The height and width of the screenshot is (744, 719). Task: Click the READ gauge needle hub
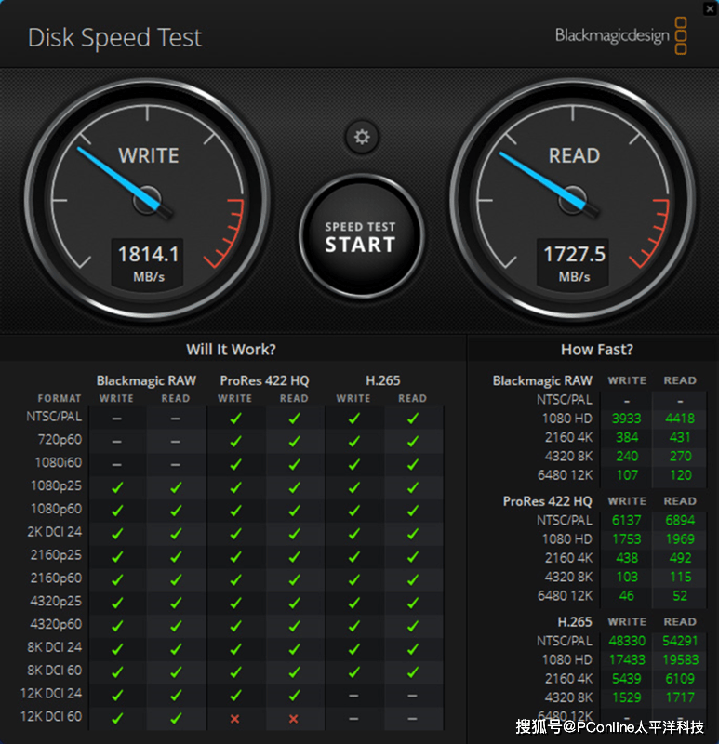574,199
